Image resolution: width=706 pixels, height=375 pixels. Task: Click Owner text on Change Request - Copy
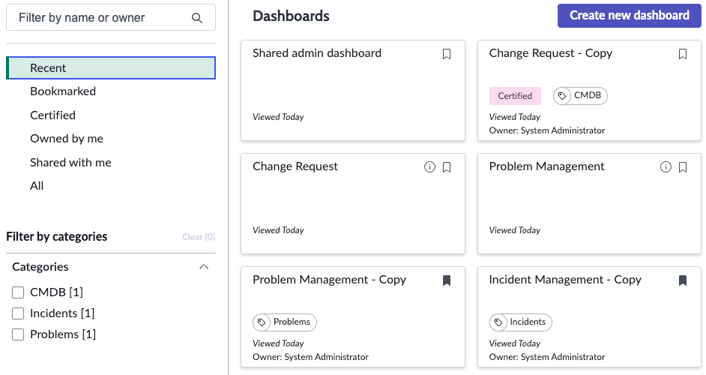coord(547,130)
